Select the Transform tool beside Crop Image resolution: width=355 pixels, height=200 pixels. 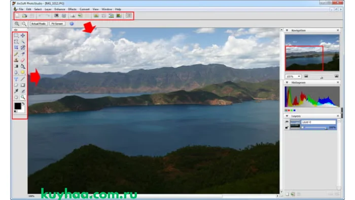point(23,48)
